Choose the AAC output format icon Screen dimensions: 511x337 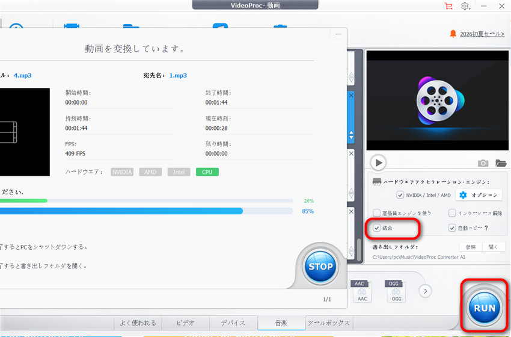point(362,291)
